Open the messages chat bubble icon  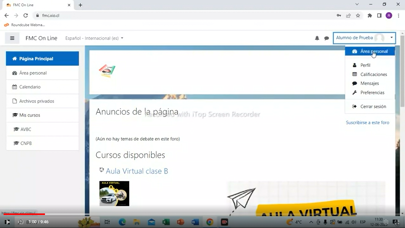point(326,38)
